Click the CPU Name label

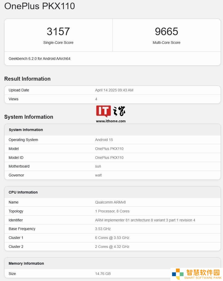pyautogui.click(x=13, y=202)
